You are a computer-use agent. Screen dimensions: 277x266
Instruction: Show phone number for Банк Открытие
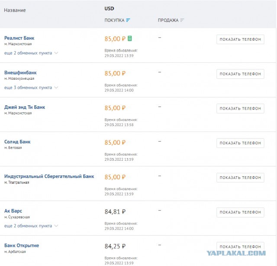pyautogui.click(x=240, y=247)
